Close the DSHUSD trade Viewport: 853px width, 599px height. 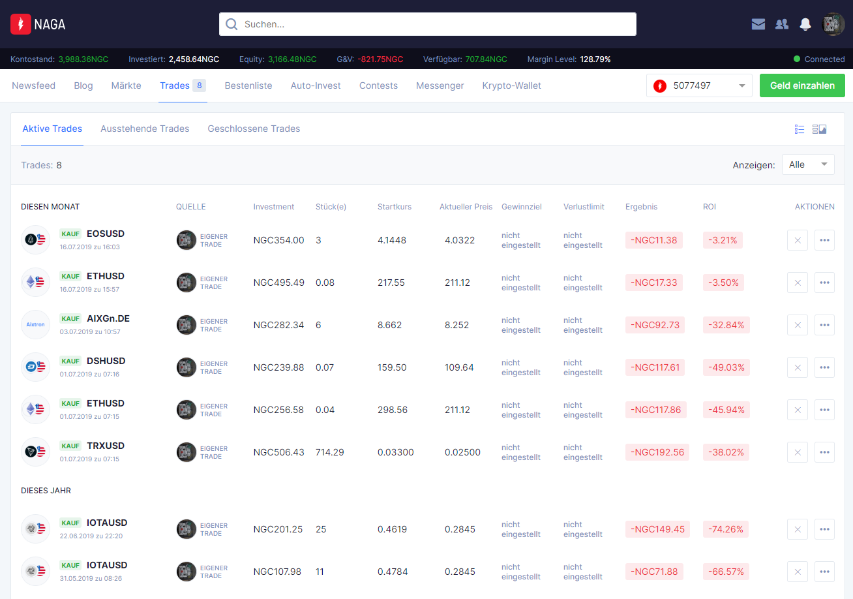pos(798,367)
